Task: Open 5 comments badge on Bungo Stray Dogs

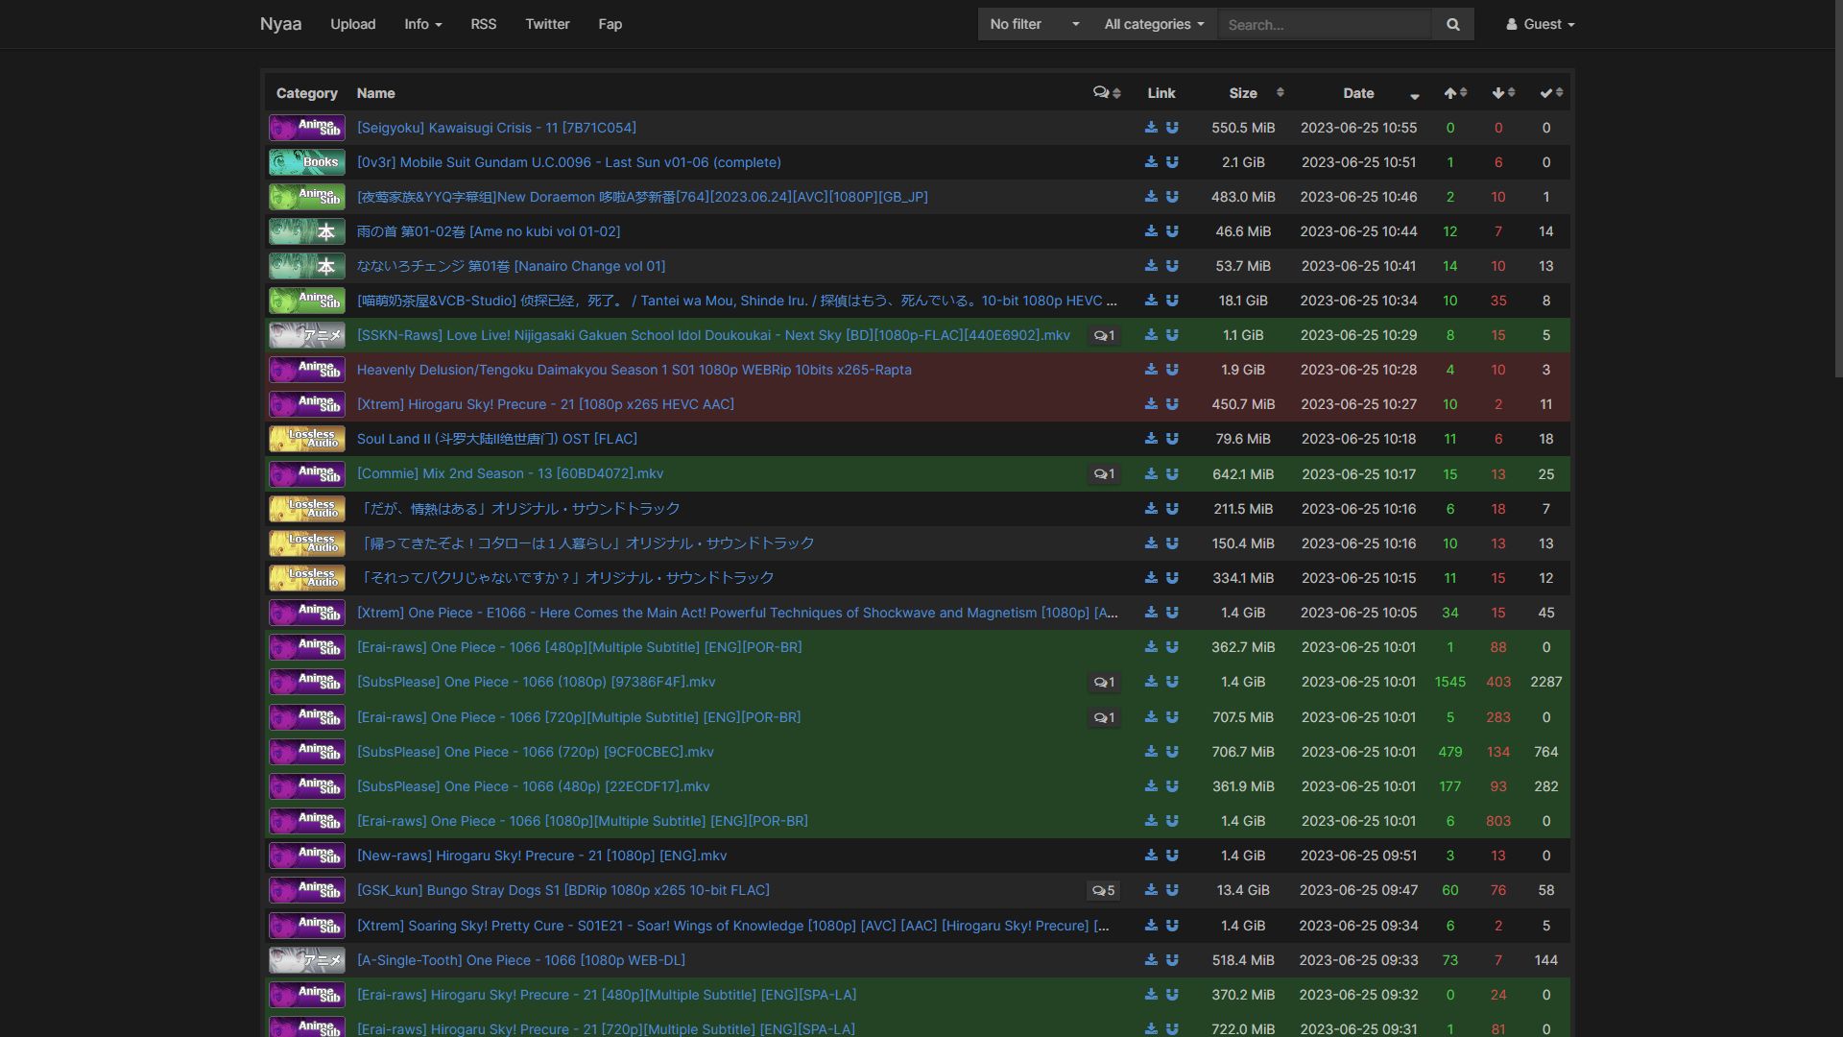Action: pos(1104,891)
